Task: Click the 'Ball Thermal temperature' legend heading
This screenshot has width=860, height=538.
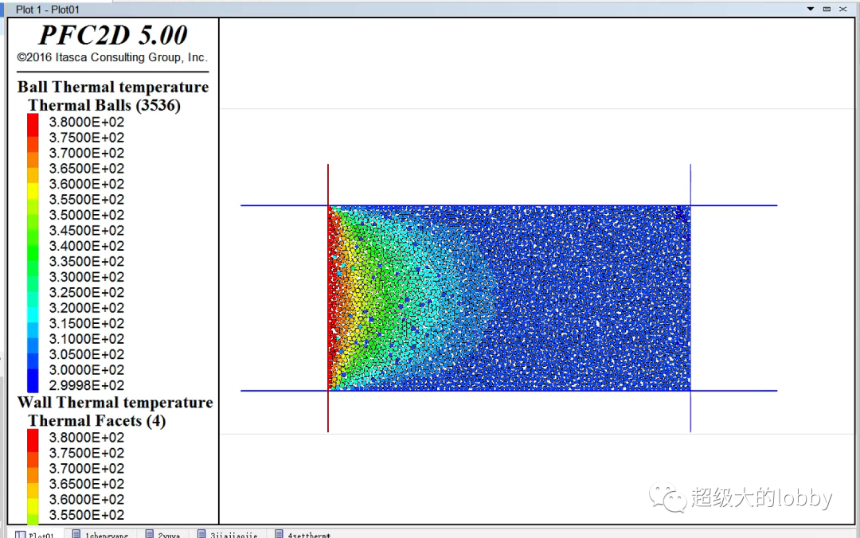Action: click(113, 87)
